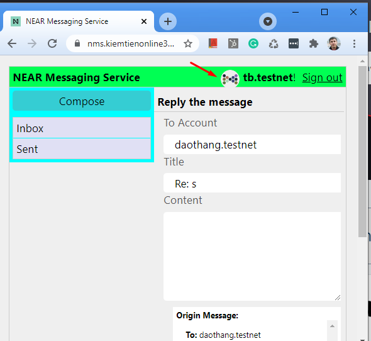Screen dimensions: 371x341
Task: Click the Origin Message scroll up arrow
Action: (x=332, y=326)
